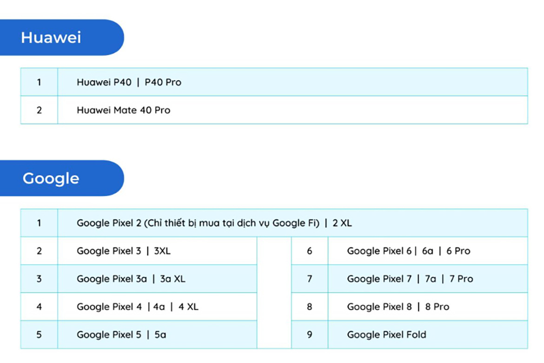Select the Google Pixel 5 | 5a entry
Screen dimensions: 544x363
click(121, 335)
